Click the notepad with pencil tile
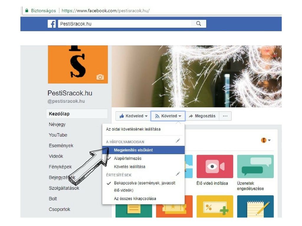This screenshot has height=226, width=302. [x=255, y=206]
